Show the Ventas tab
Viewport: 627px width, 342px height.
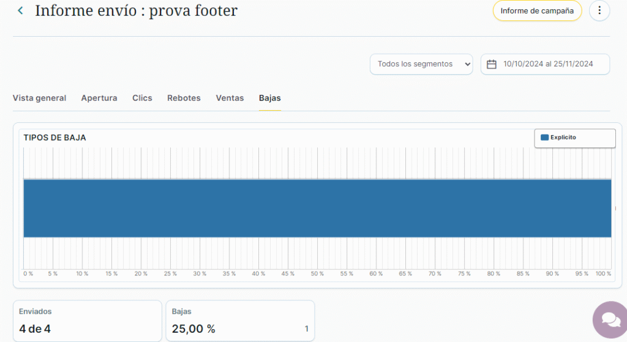pyautogui.click(x=230, y=98)
